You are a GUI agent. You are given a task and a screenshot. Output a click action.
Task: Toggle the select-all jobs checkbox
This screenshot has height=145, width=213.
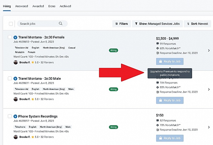pos(11,24)
